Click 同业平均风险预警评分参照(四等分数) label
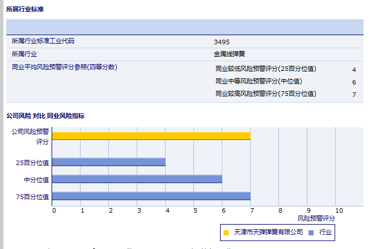The height and width of the screenshot is (249, 376). 65,67
